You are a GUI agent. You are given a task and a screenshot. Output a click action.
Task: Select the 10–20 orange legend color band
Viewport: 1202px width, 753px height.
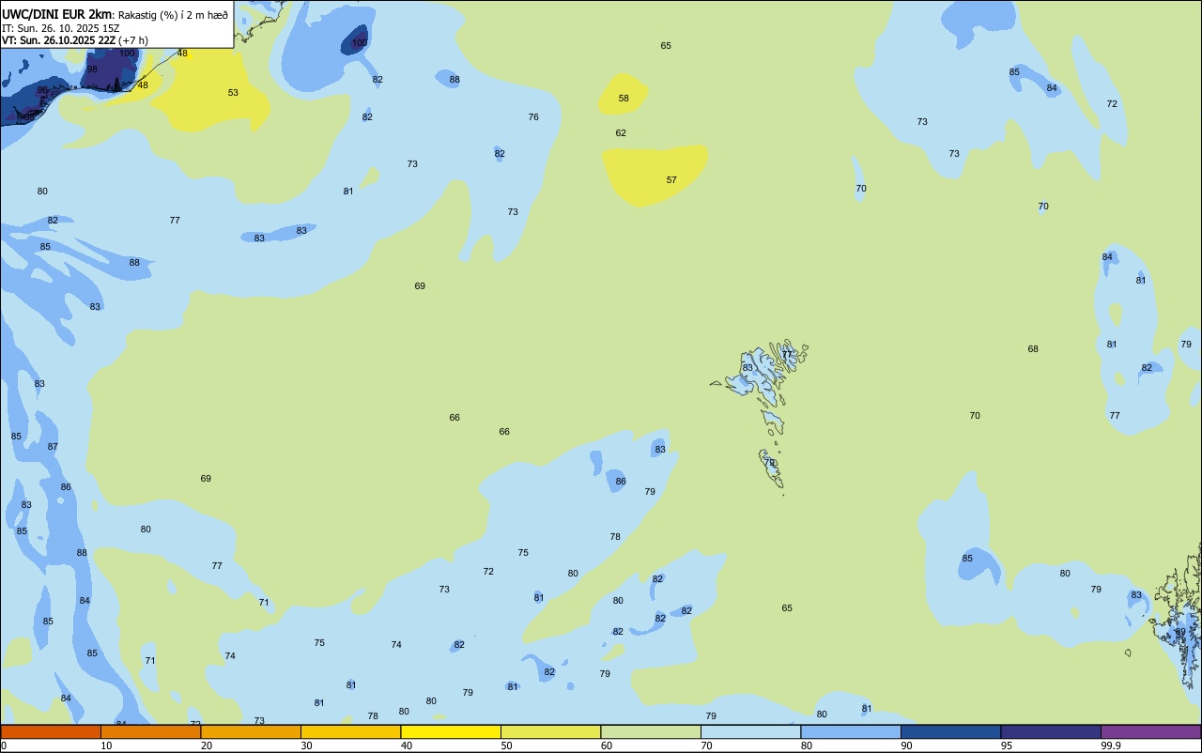pyautogui.click(x=150, y=731)
